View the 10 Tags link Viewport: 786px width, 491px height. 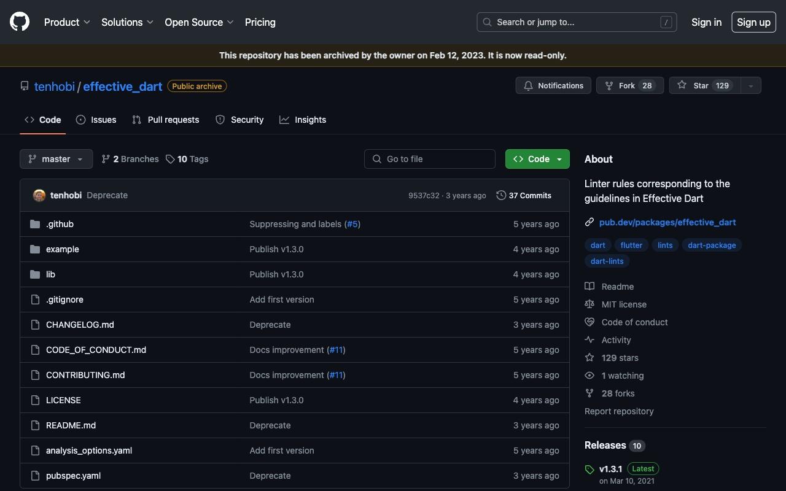click(187, 159)
